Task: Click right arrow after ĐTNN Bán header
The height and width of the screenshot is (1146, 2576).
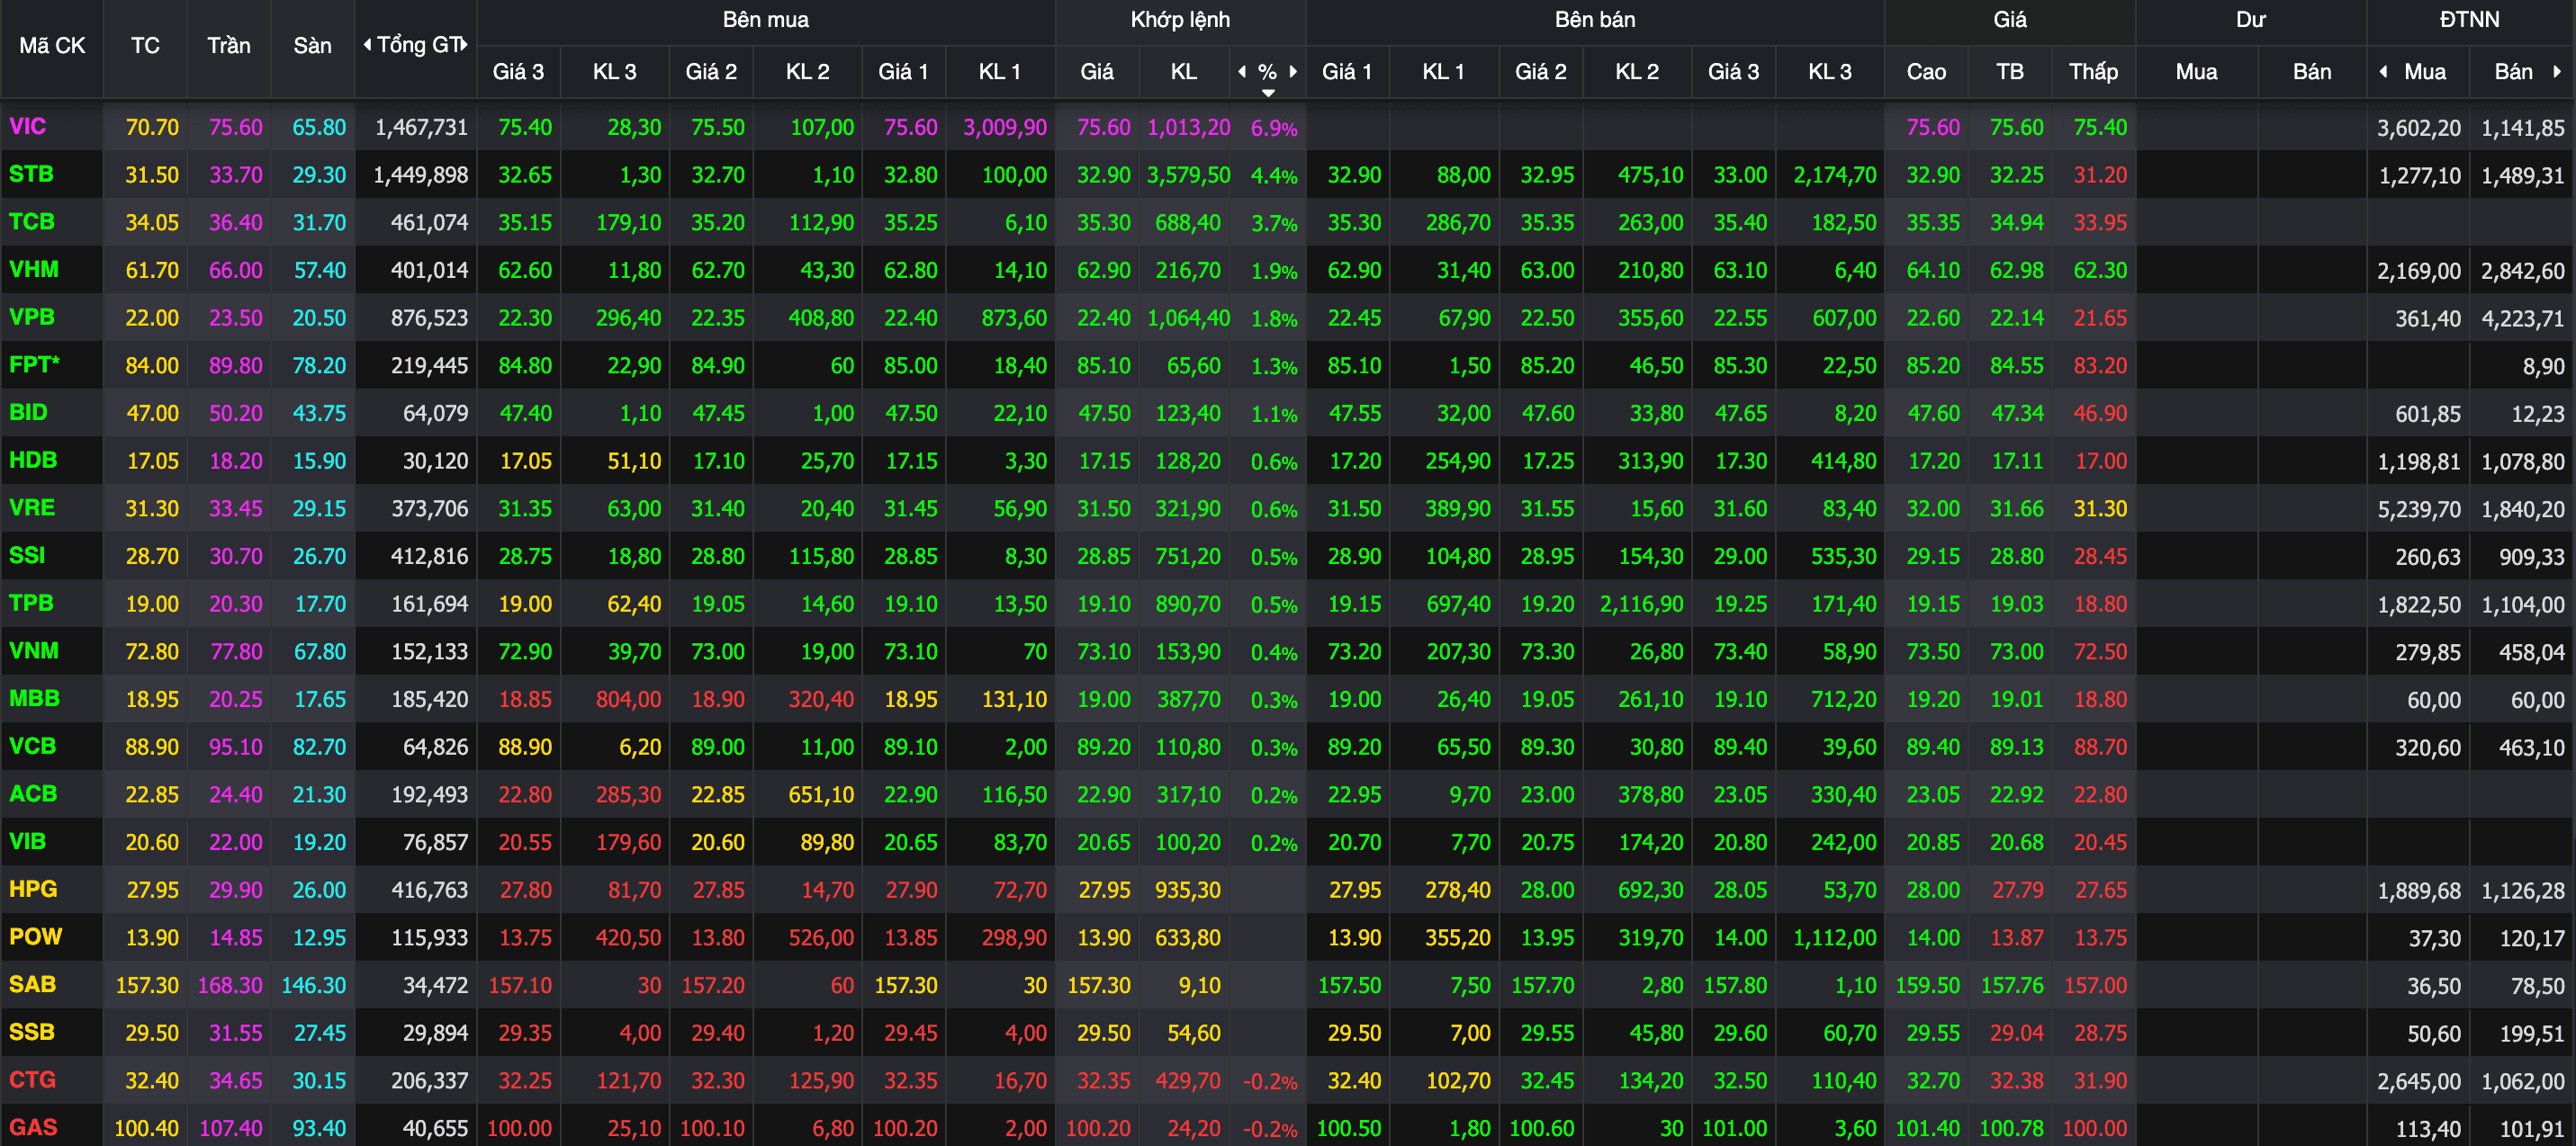Action: click(x=2557, y=71)
